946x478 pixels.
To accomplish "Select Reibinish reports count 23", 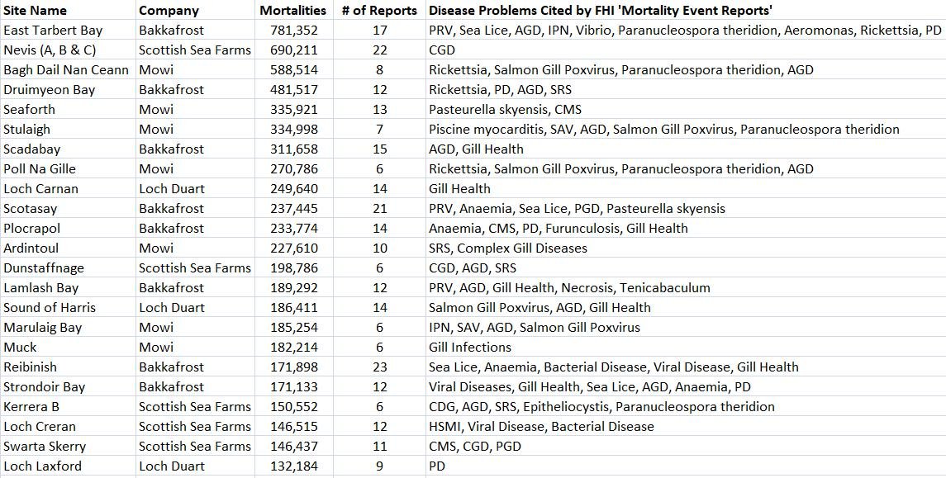I will click(379, 367).
